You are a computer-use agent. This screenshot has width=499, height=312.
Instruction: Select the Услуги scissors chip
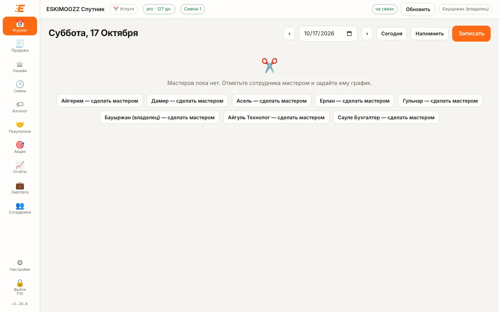(124, 9)
